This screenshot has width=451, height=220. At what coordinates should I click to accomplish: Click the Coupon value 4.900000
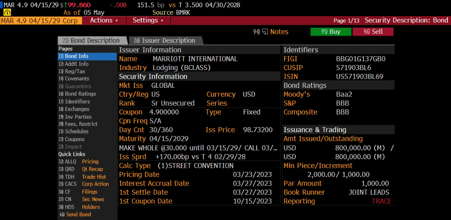point(164,112)
